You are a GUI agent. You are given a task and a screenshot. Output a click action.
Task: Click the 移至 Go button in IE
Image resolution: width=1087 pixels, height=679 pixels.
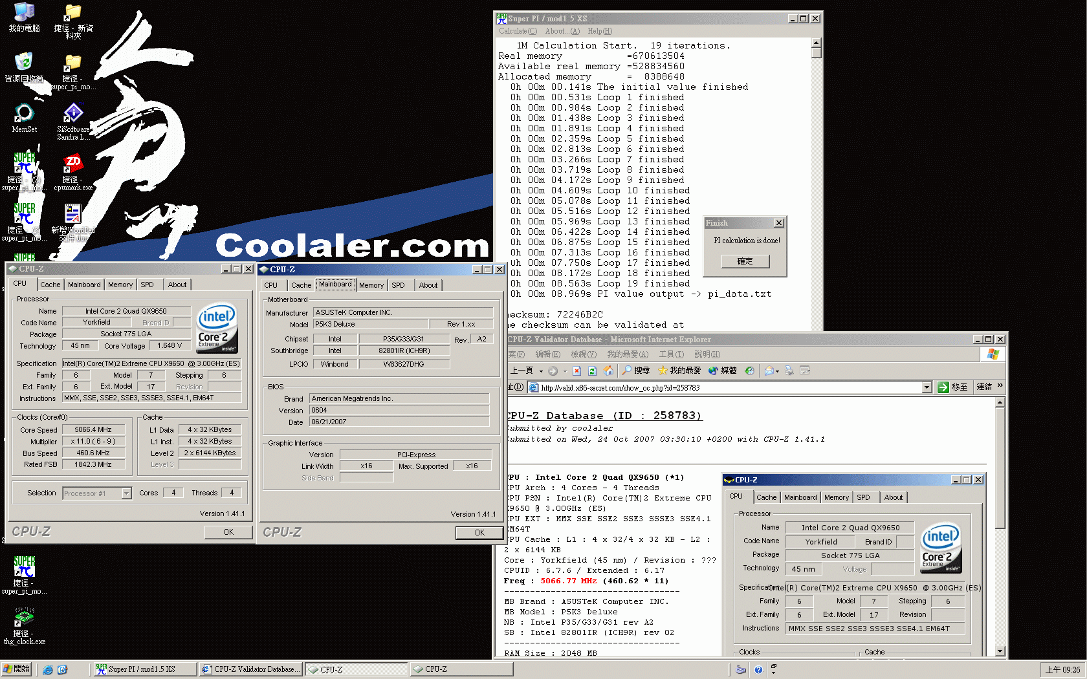pyautogui.click(x=952, y=387)
